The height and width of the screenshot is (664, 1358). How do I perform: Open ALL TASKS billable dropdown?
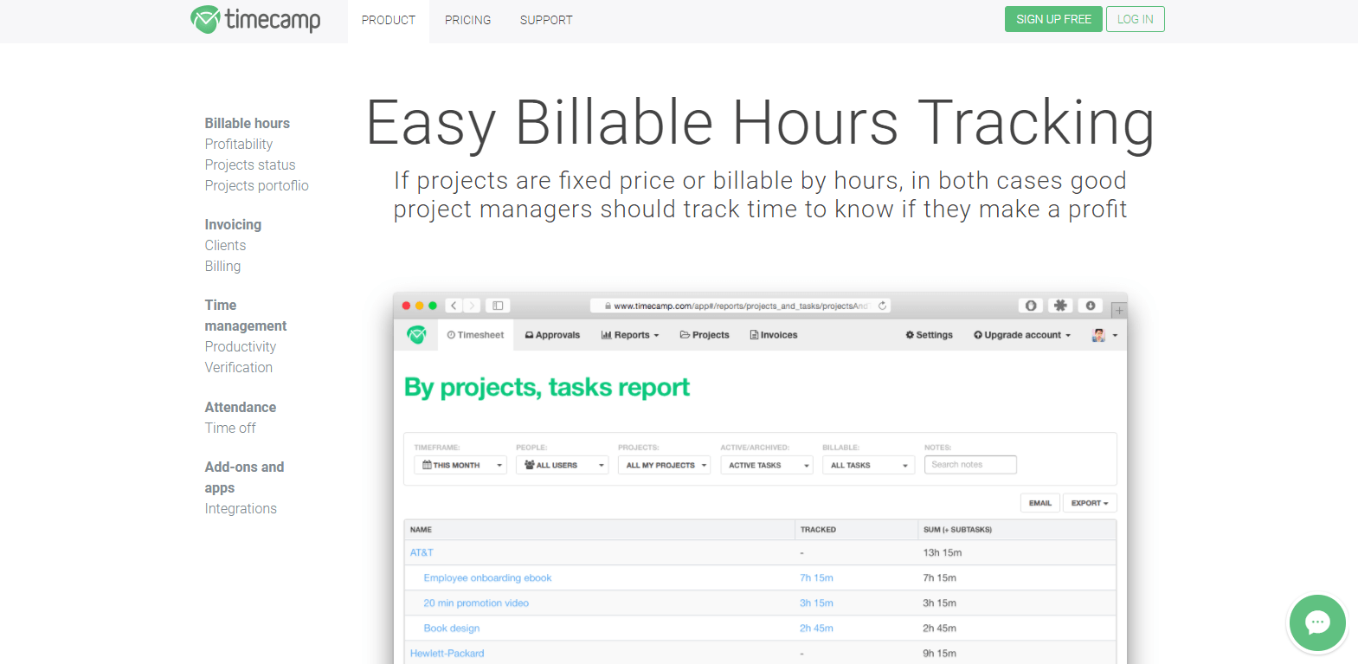coord(869,465)
